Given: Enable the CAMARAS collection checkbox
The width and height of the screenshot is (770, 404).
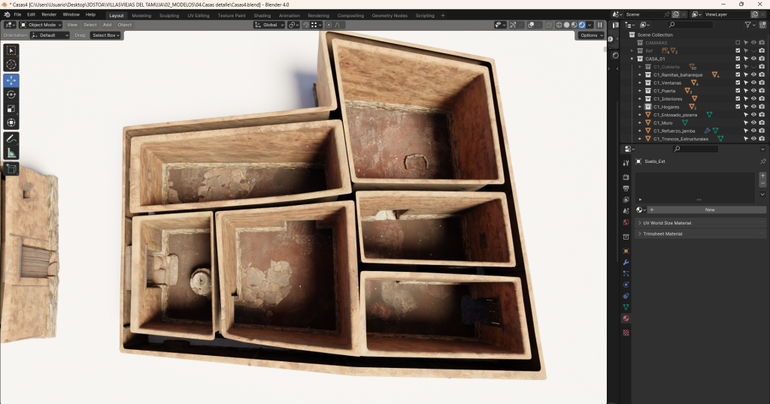Looking at the screenshot, I should [738, 43].
